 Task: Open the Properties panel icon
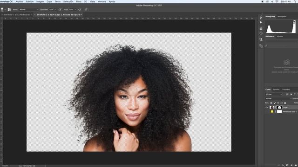point(261,29)
